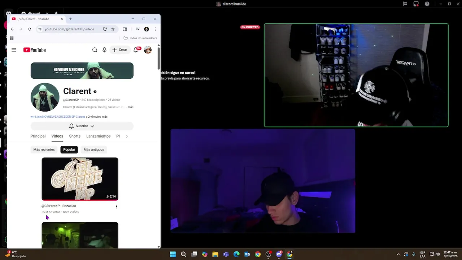Image resolution: width=462 pixels, height=260 pixels.
Task: Open the Enzaciao video thumbnail
Action: pyautogui.click(x=80, y=179)
